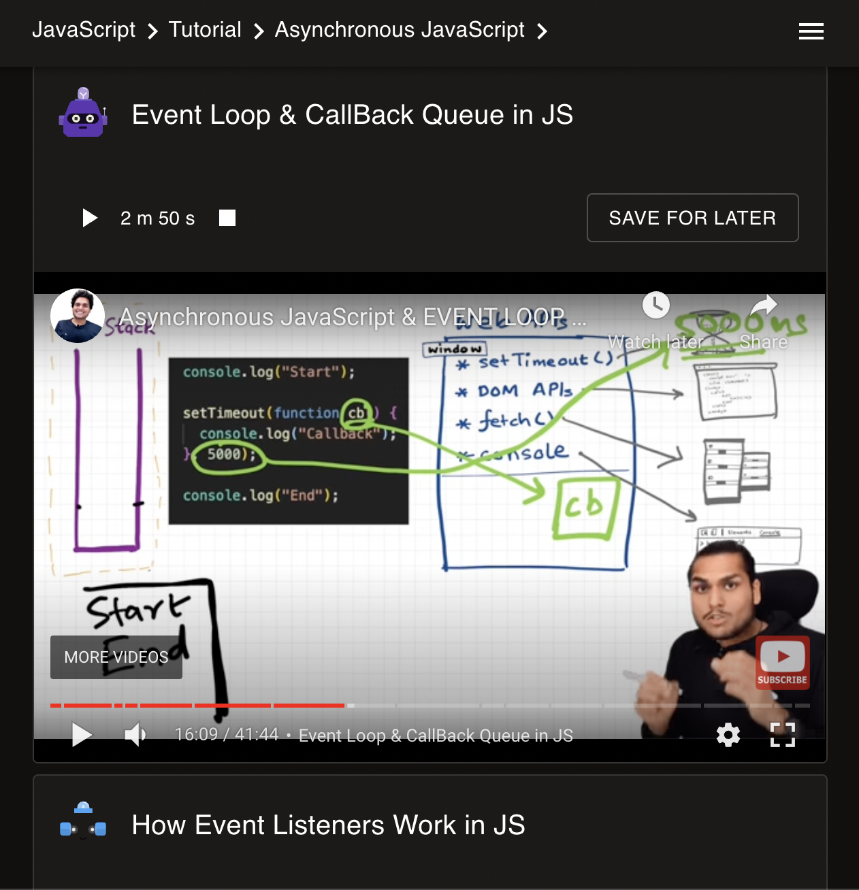Open video title Asynchronous JavaScript & EVENT LOOP
859x890 pixels.
coord(353,317)
